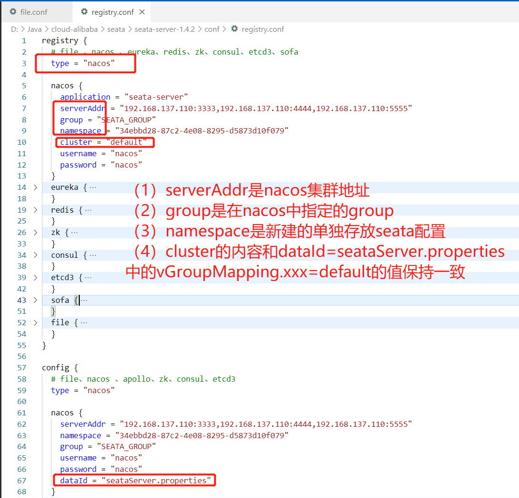Open the conf breadcrumb segment
The width and height of the screenshot is (519, 498).
click(x=212, y=29)
